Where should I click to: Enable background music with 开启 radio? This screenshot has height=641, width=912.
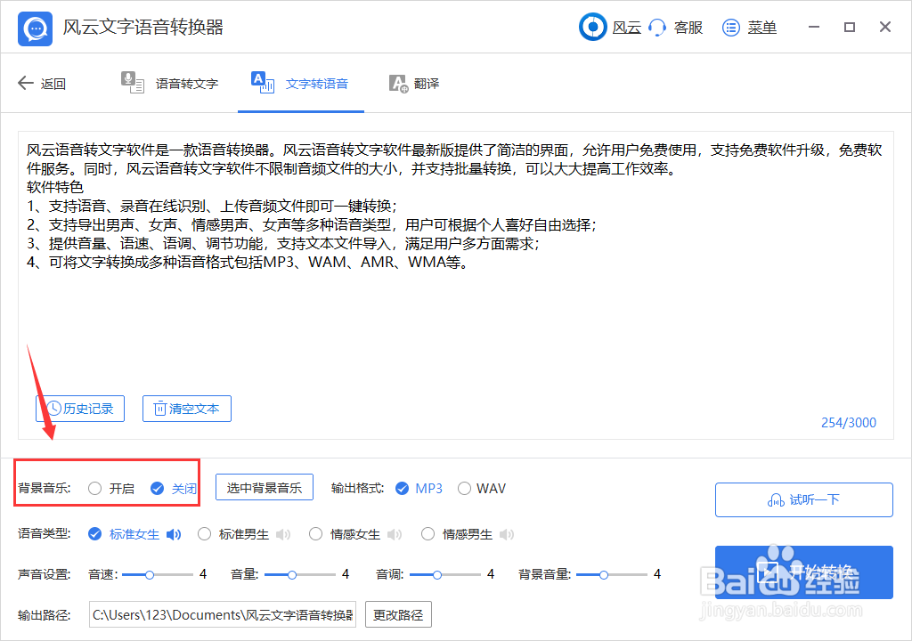pyautogui.click(x=94, y=489)
